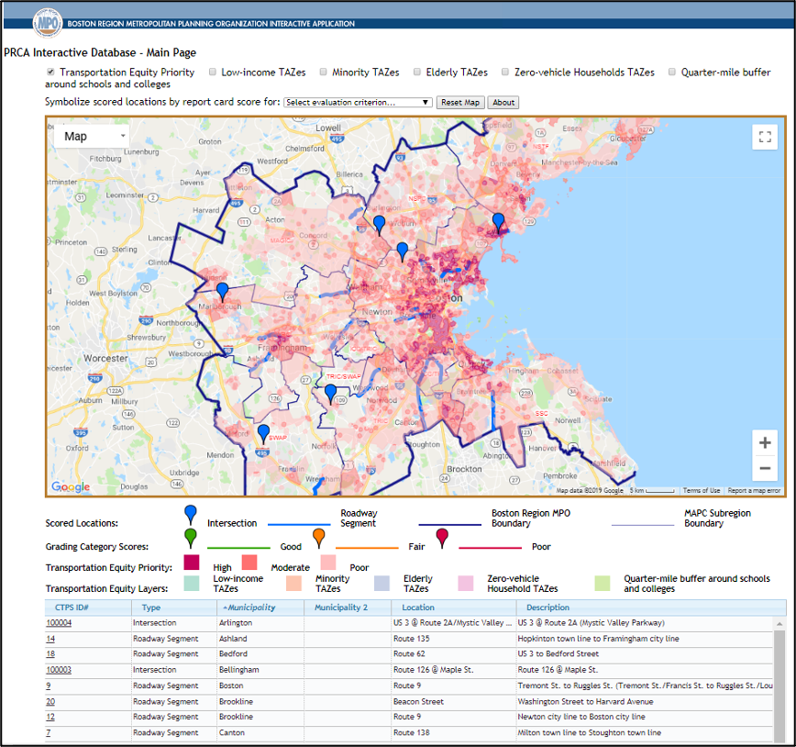Click the MPO logo in the header
Screen dimensions: 796x747
(x=47, y=21)
